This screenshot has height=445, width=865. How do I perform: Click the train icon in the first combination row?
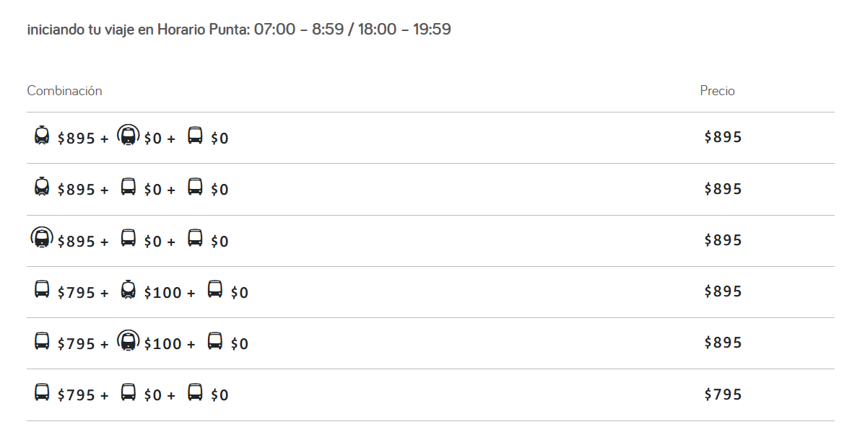point(42,136)
